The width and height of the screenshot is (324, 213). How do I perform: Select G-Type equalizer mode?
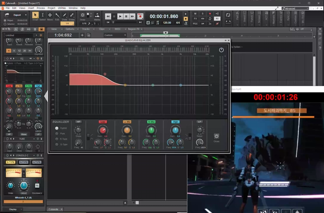click(x=57, y=144)
